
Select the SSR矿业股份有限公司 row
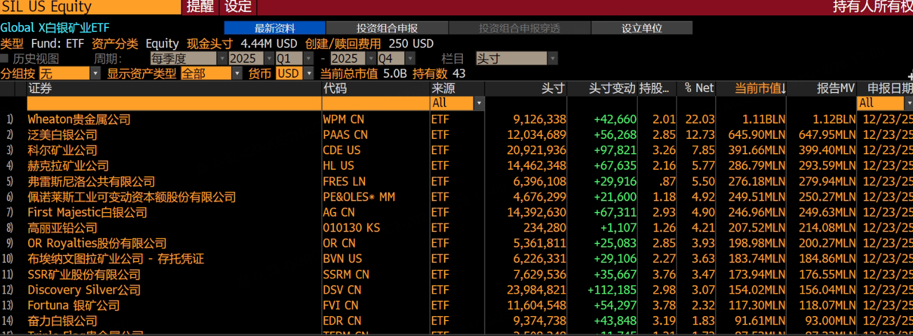[x=456, y=274]
